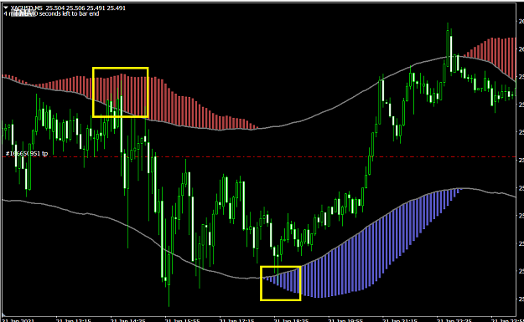Click the 25.504 open price value
This screenshot has height=322, width=524.
(x=54, y=8)
